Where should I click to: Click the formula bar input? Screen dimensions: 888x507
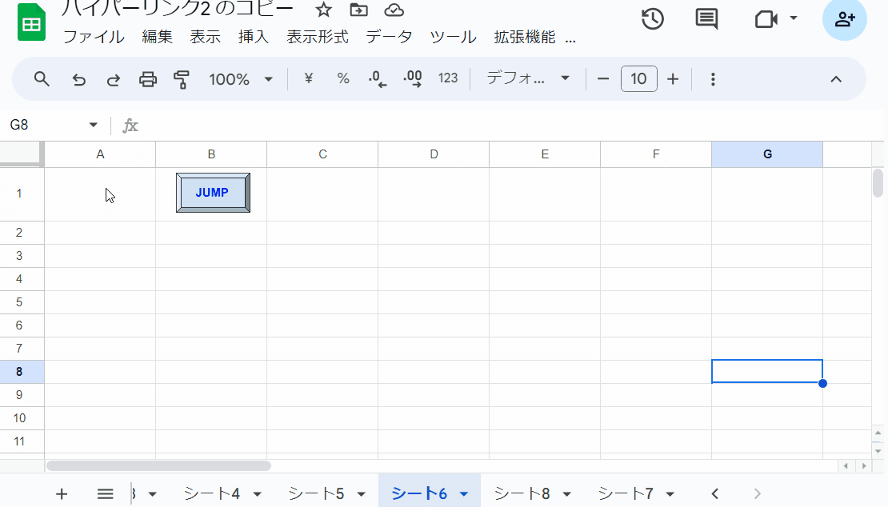pyautogui.click(x=510, y=125)
